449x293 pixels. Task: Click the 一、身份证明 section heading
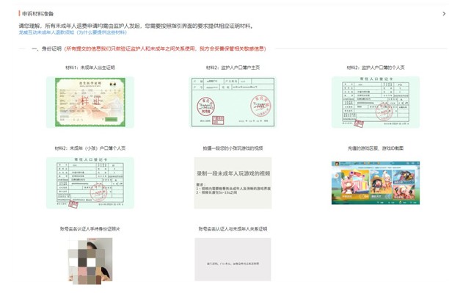tap(47, 48)
